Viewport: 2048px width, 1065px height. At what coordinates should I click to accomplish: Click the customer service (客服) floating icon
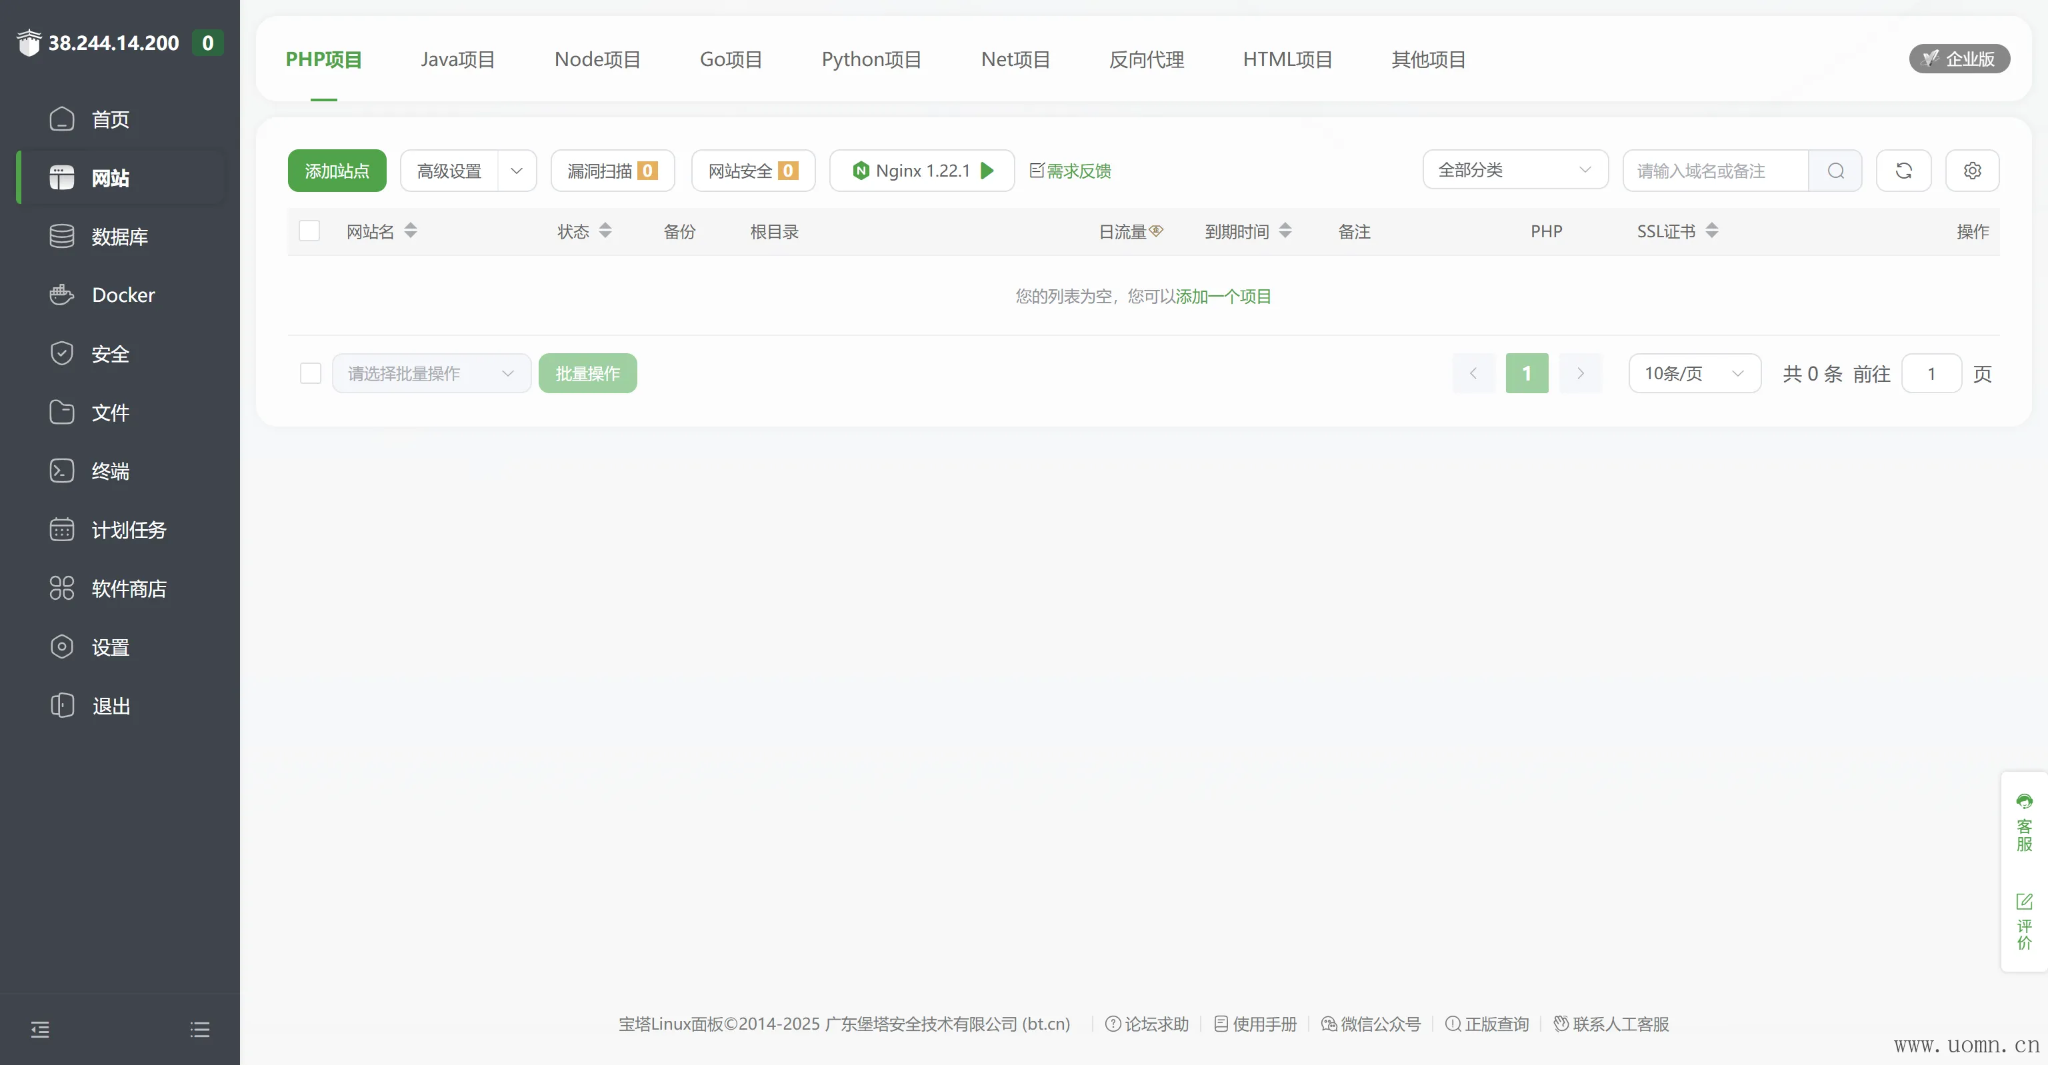2024,822
